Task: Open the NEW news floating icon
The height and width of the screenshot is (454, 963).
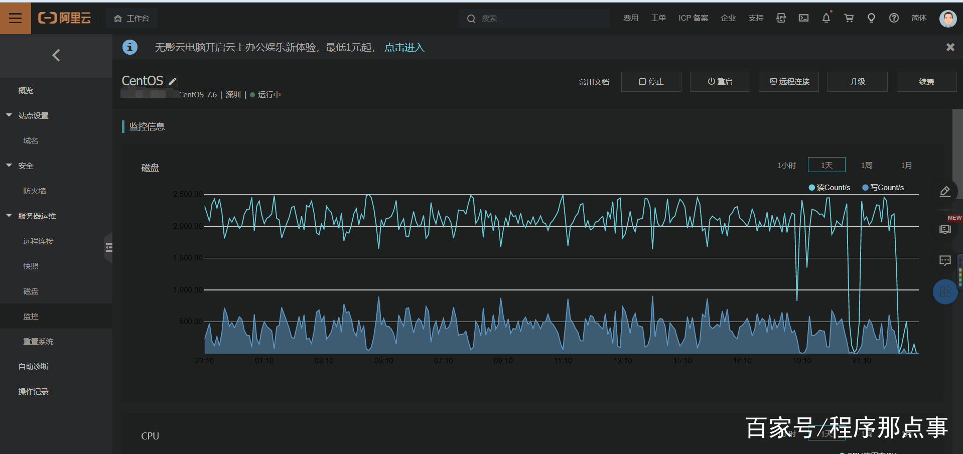Action: pyautogui.click(x=945, y=229)
